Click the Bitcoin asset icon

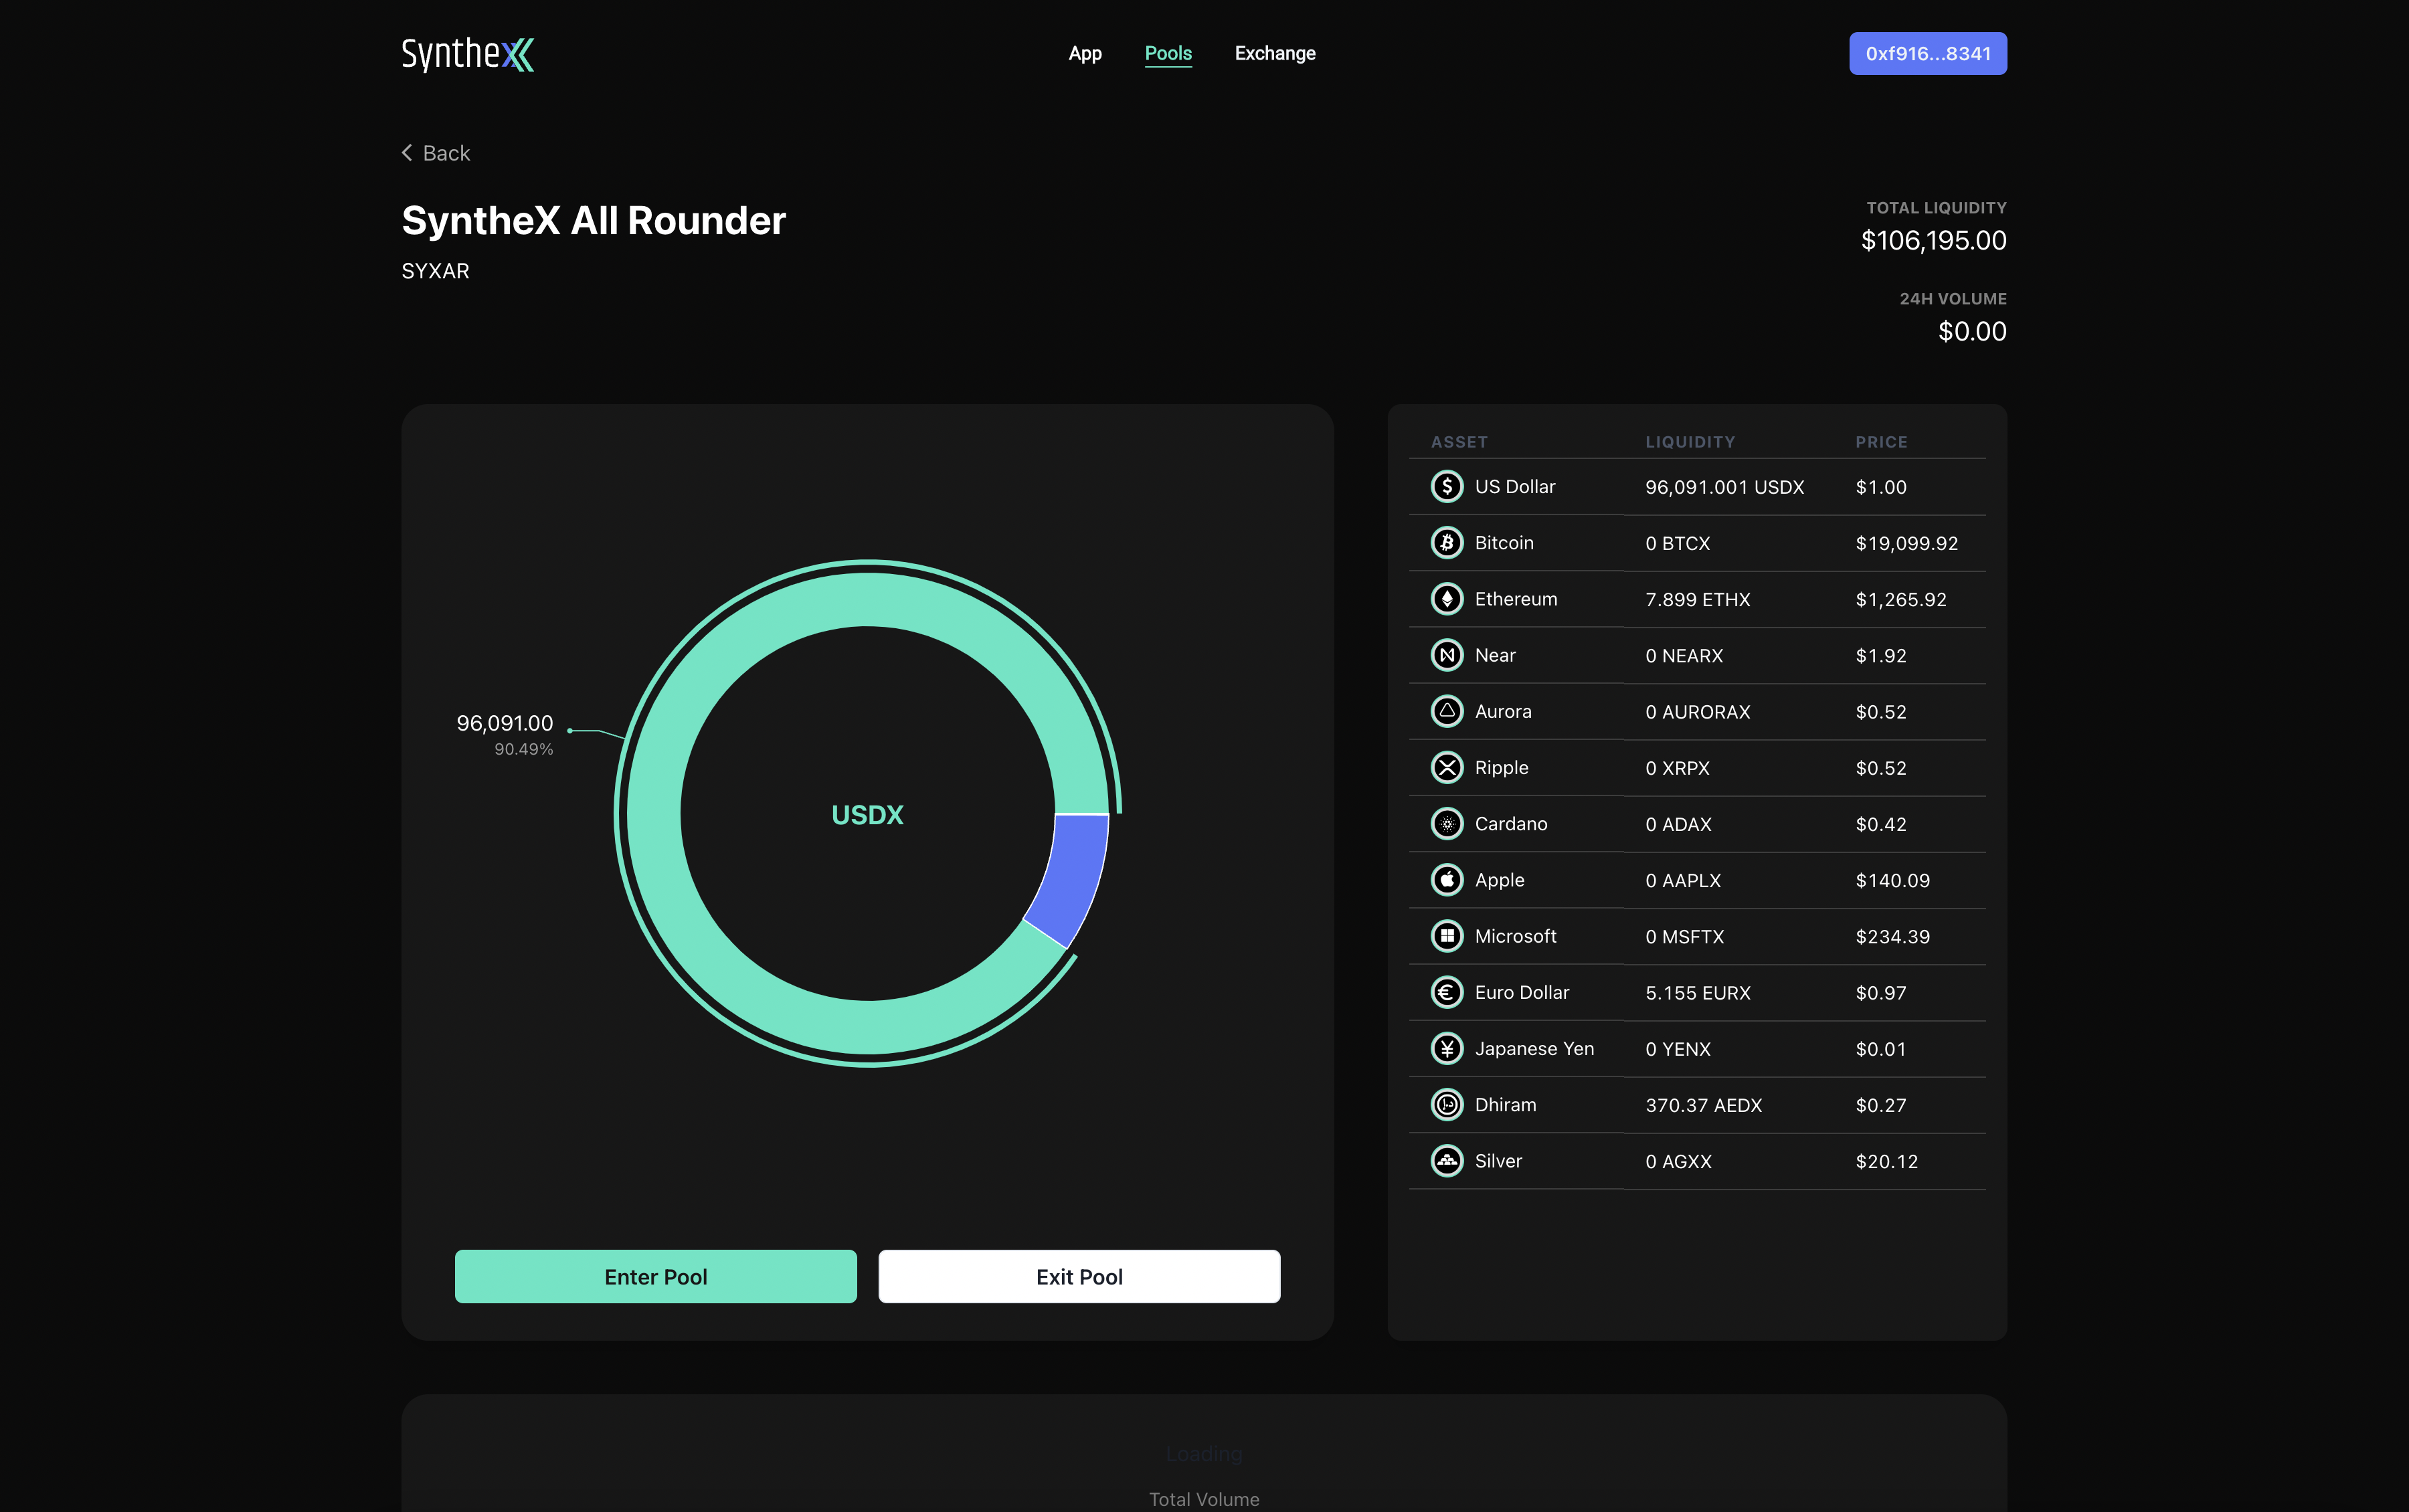tap(1446, 543)
